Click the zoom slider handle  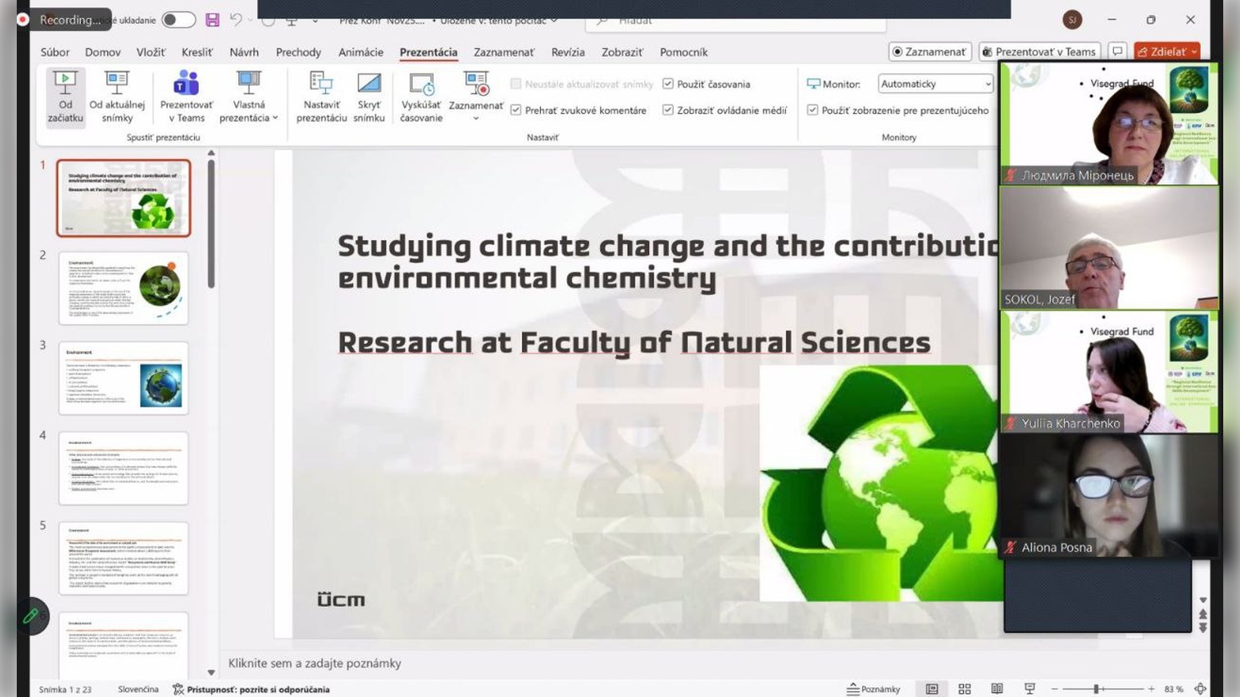[1096, 689]
